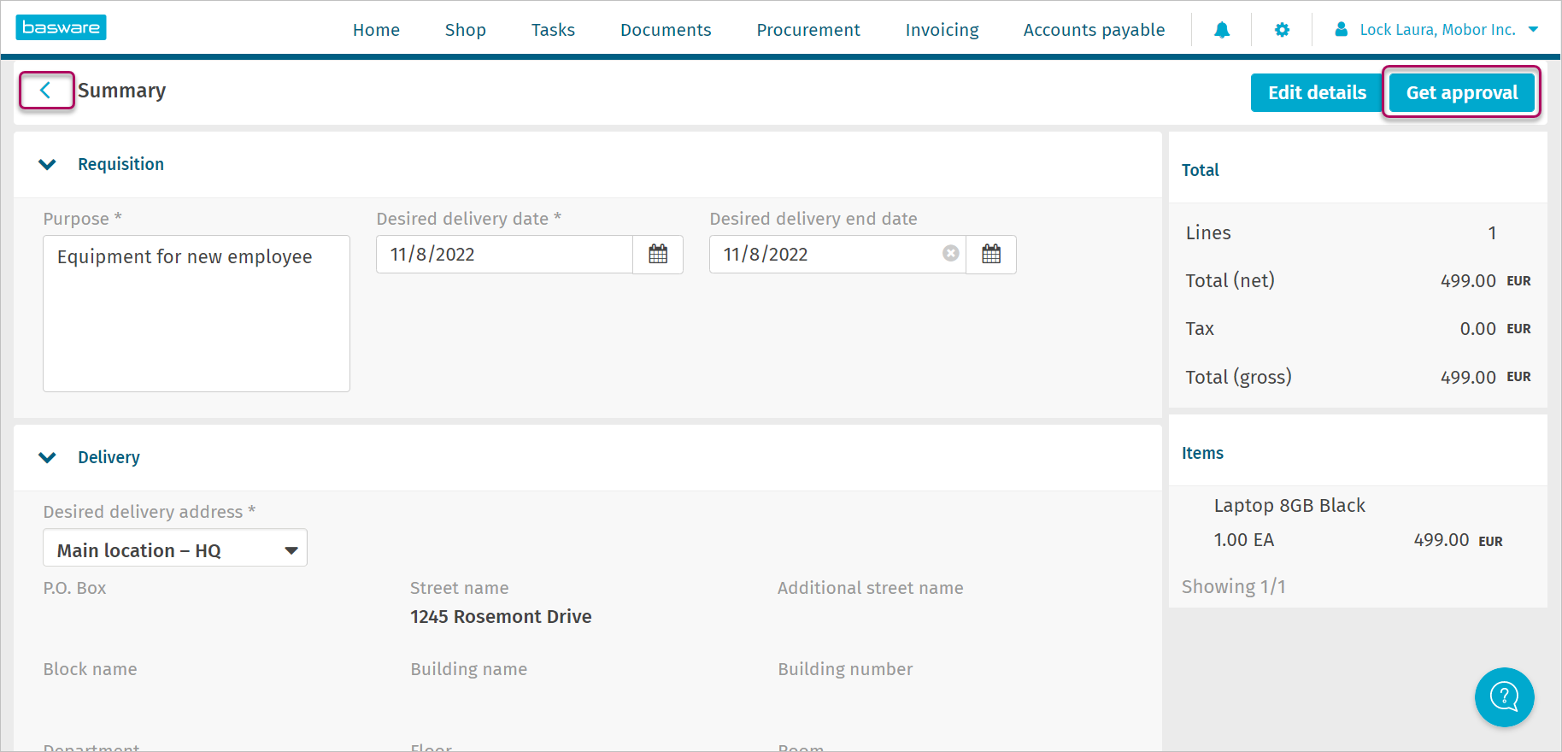This screenshot has height=752, width=1562.
Task: Click the Showing 1/1 text
Action: [1233, 586]
